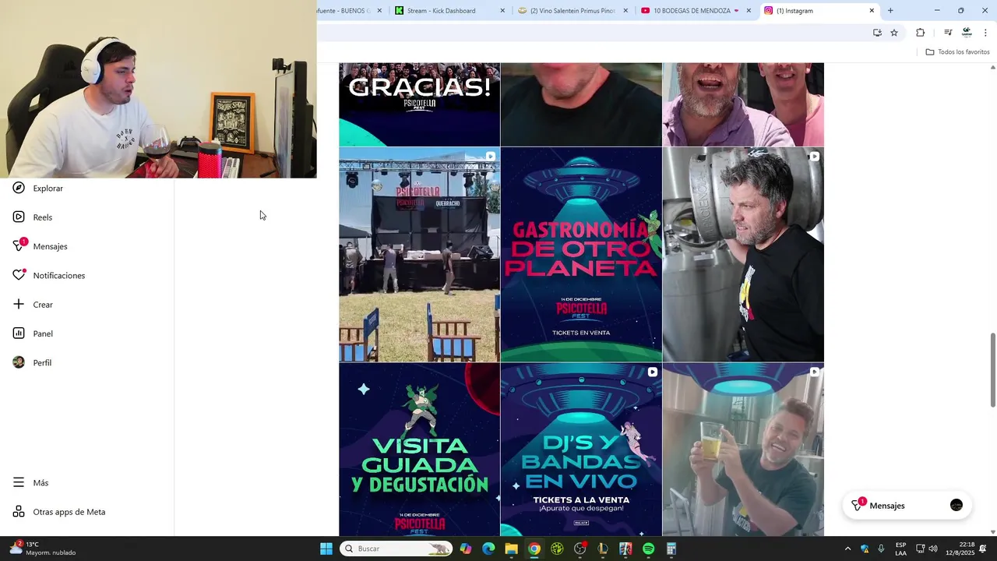Open the Visita guiada y degustación post

419,450
